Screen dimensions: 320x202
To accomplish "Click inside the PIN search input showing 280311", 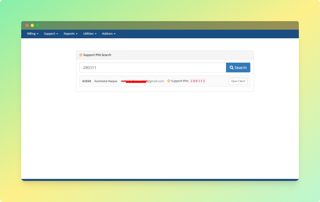I will click(152, 67).
